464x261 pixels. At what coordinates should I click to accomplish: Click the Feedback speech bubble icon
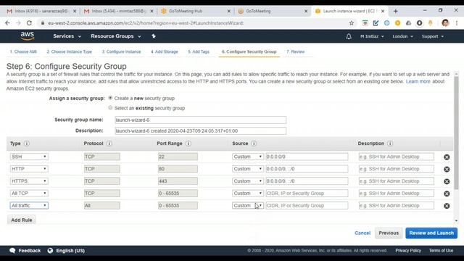12,251
